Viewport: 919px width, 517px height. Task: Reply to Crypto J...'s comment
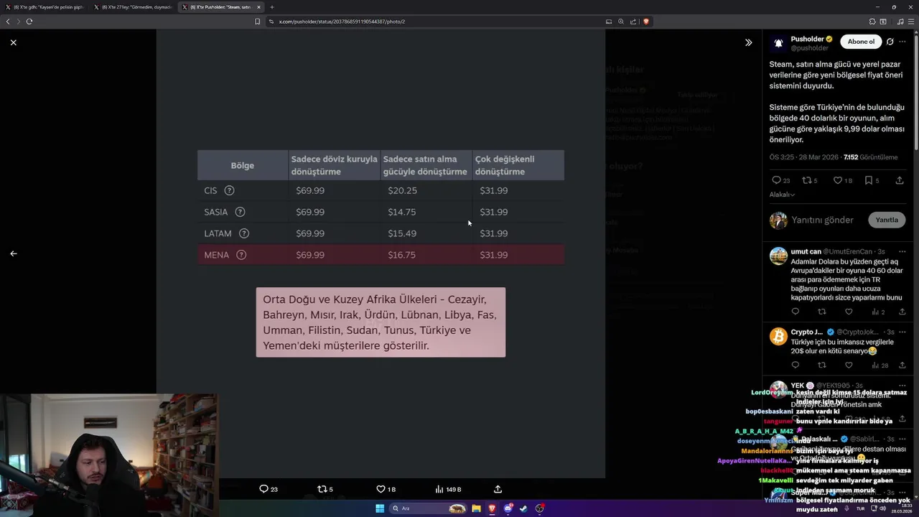pyautogui.click(x=795, y=365)
